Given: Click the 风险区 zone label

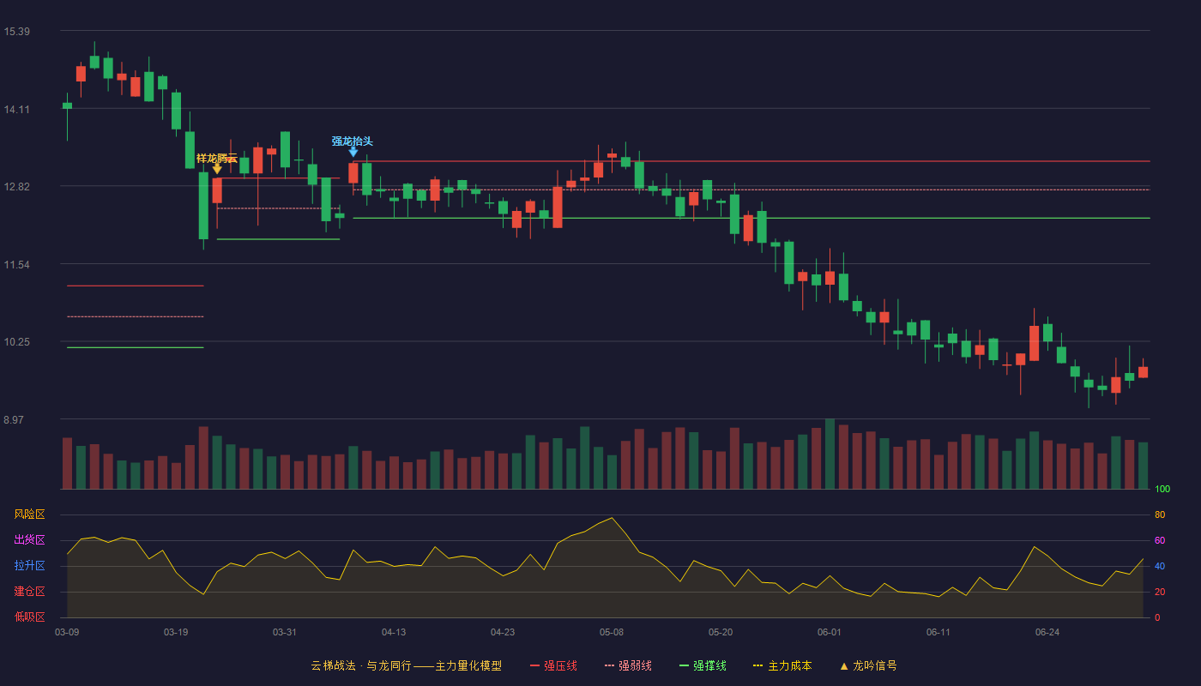Looking at the screenshot, I should pos(29,514).
